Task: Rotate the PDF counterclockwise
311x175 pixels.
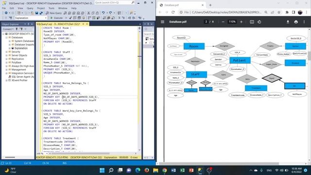Action: coord(259,22)
